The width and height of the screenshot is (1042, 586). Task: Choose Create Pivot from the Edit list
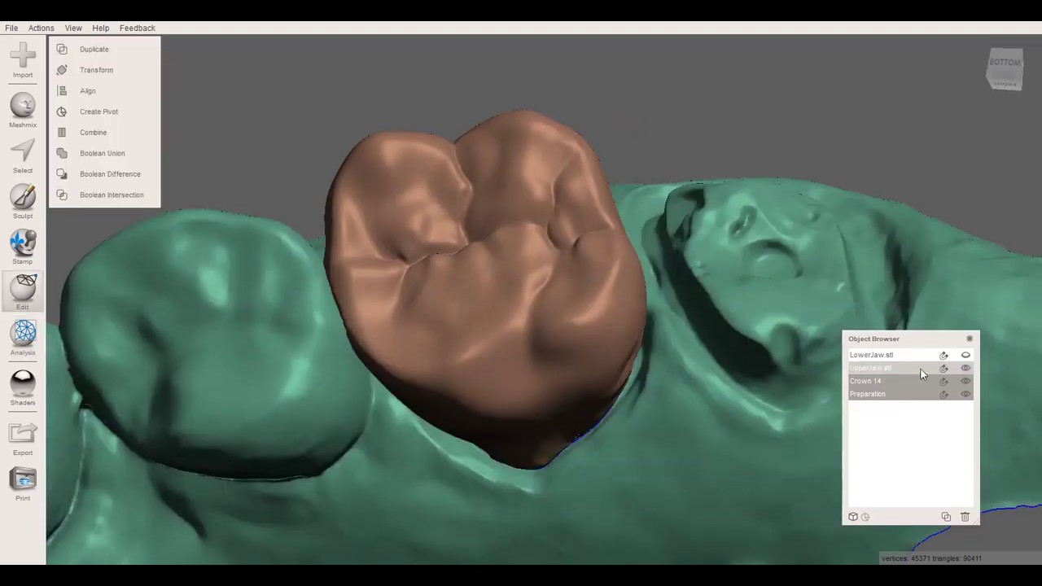tap(99, 112)
